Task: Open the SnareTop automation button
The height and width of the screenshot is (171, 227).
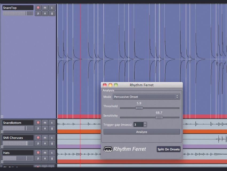Action: [45, 13]
